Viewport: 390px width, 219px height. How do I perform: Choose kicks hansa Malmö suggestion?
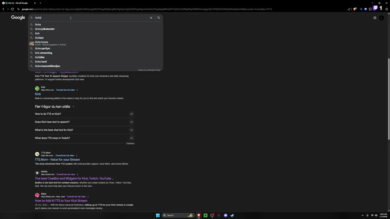click(x=95, y=43)
